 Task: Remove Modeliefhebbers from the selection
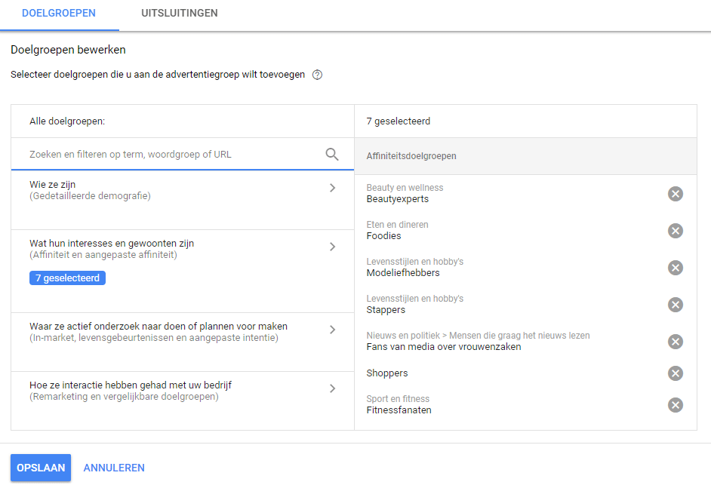tap(675, 267)
